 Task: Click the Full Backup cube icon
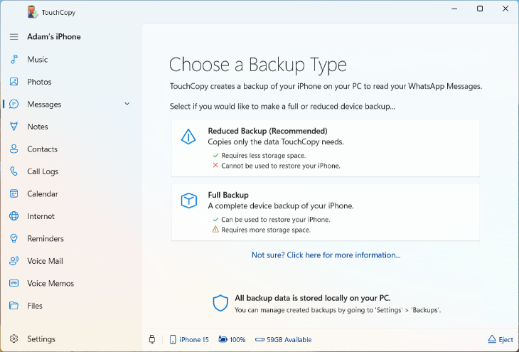point(188,201)
